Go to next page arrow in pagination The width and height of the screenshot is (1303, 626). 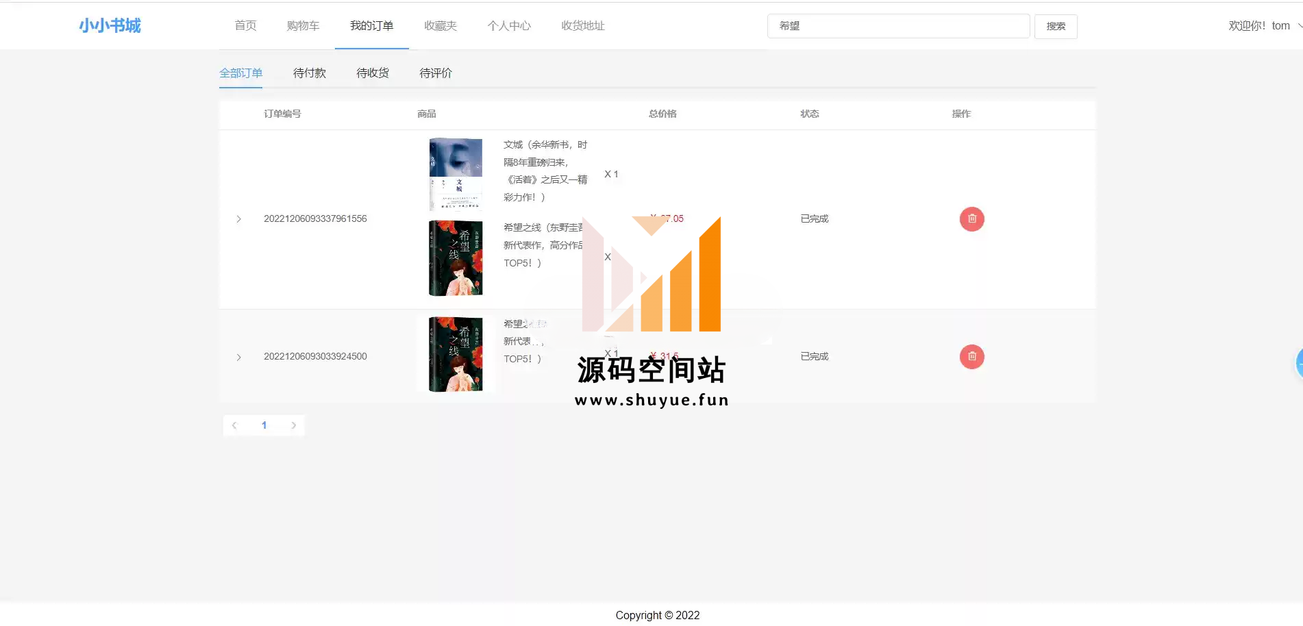(x=294, y=425)
